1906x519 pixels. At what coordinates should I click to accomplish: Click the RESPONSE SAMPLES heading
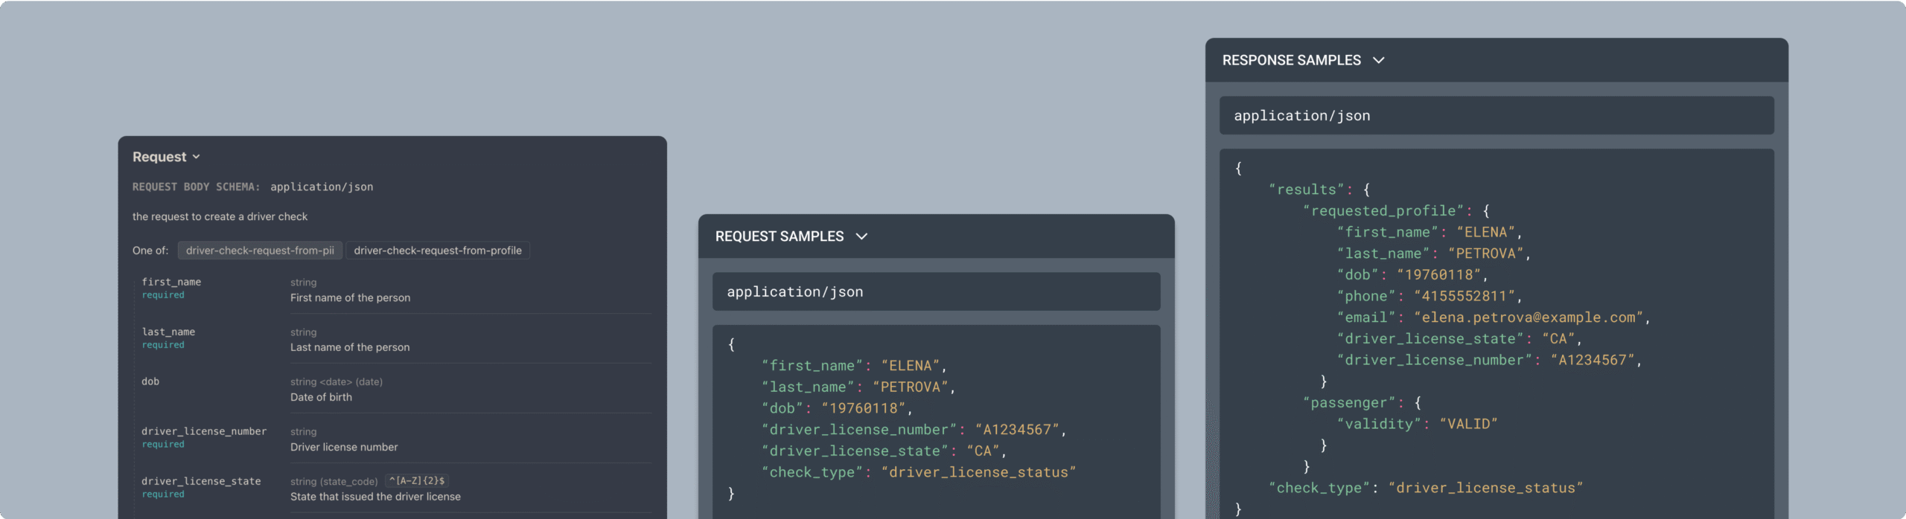pyautogui.click(x=1291, y=60)
